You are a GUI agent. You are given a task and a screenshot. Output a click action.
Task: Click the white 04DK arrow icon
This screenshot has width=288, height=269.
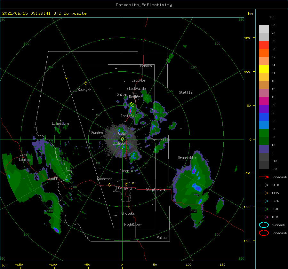point(264,185)
